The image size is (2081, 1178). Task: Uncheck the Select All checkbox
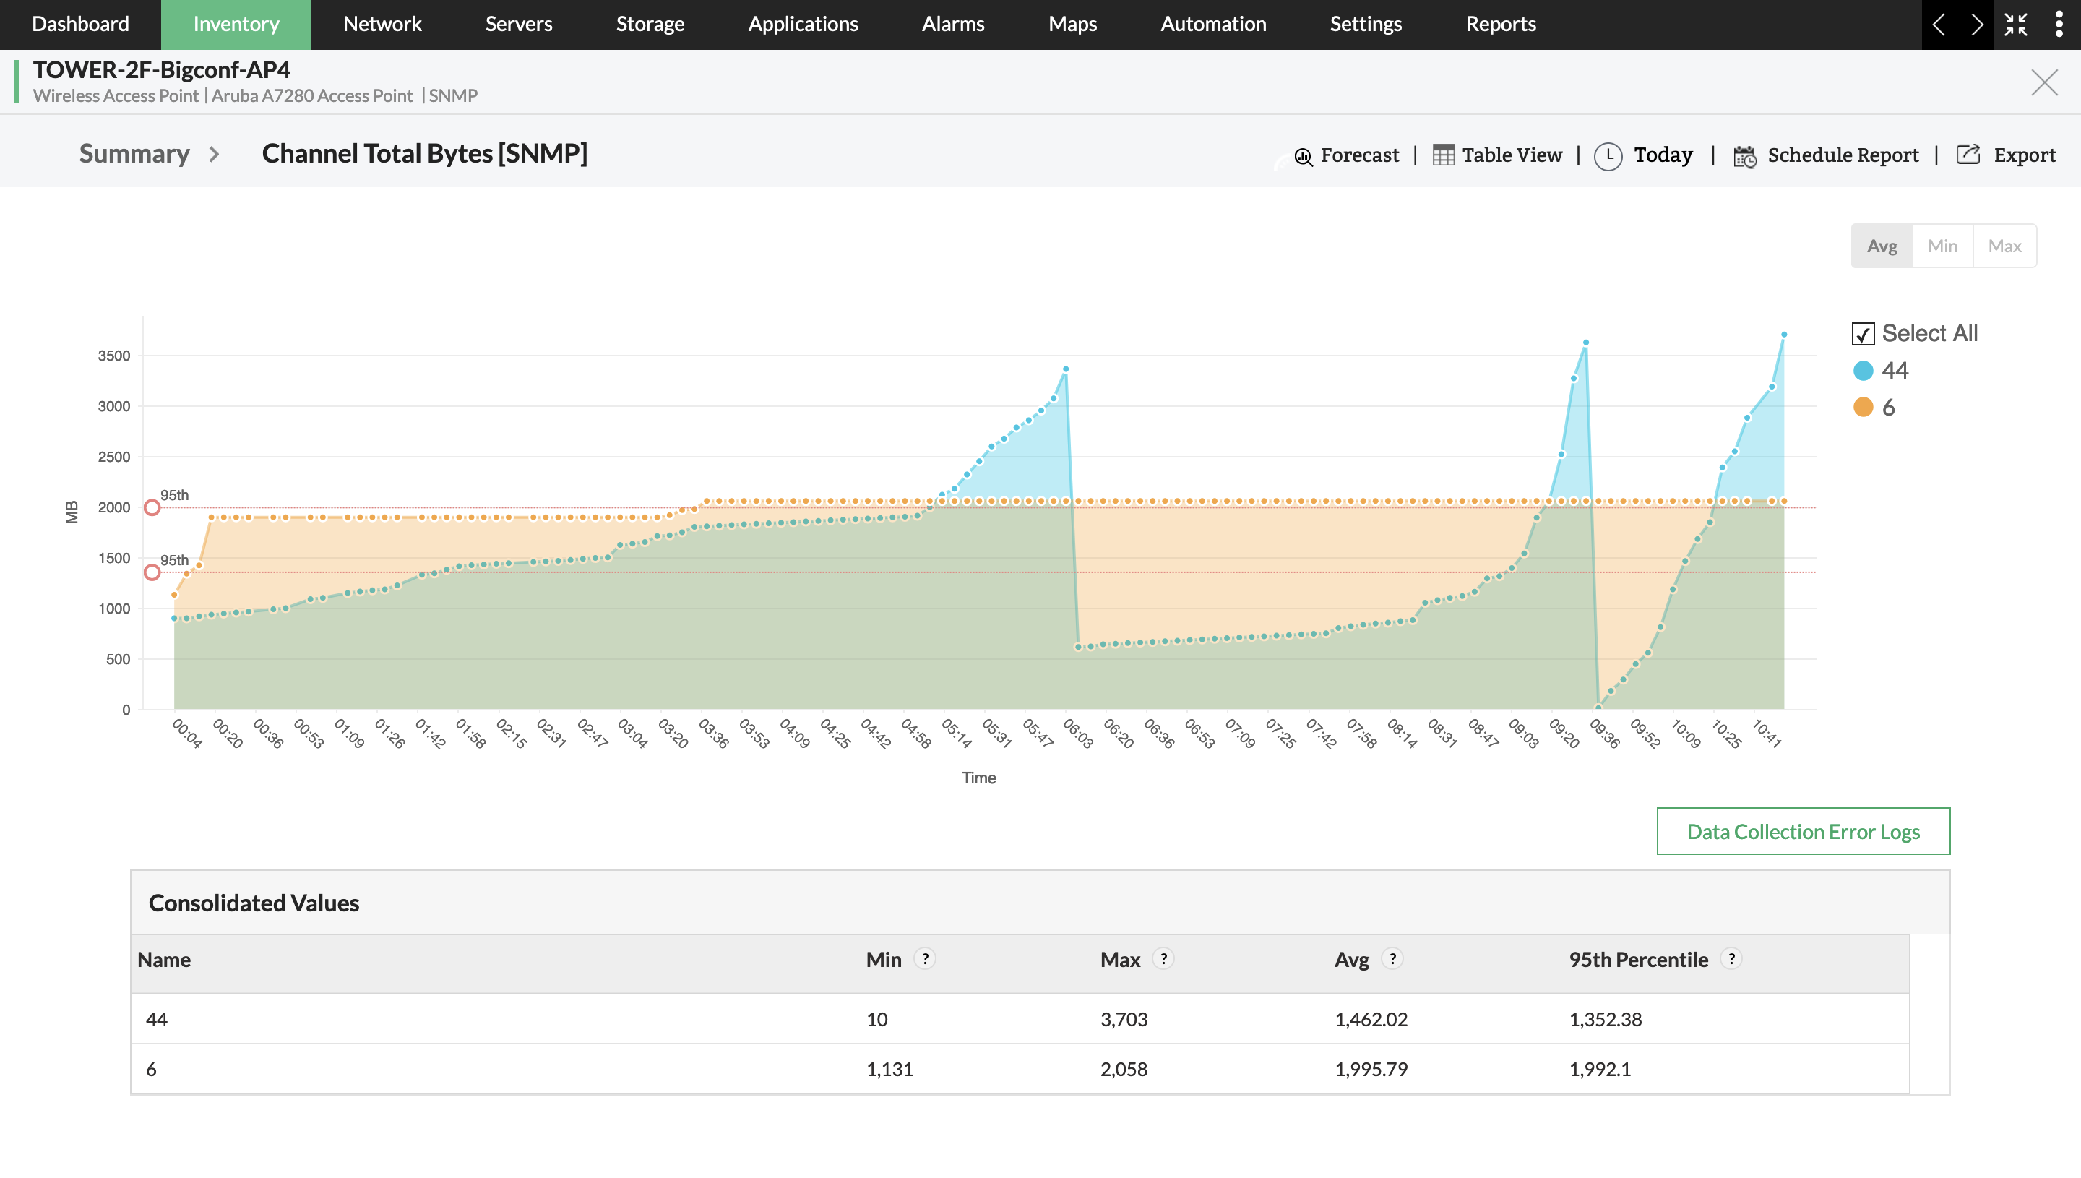click(x=1863, y=333)
